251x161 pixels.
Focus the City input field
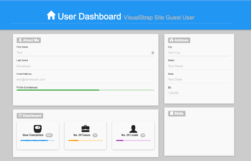point(199,53)
